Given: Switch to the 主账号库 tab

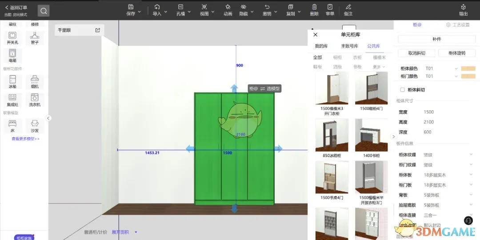Looking at the screenshot, I should [x=350, y=46].
